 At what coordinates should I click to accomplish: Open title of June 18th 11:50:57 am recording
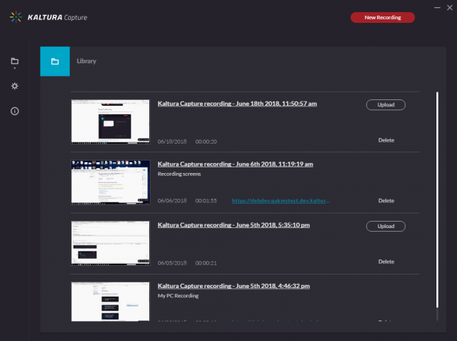tap(237, 104)
